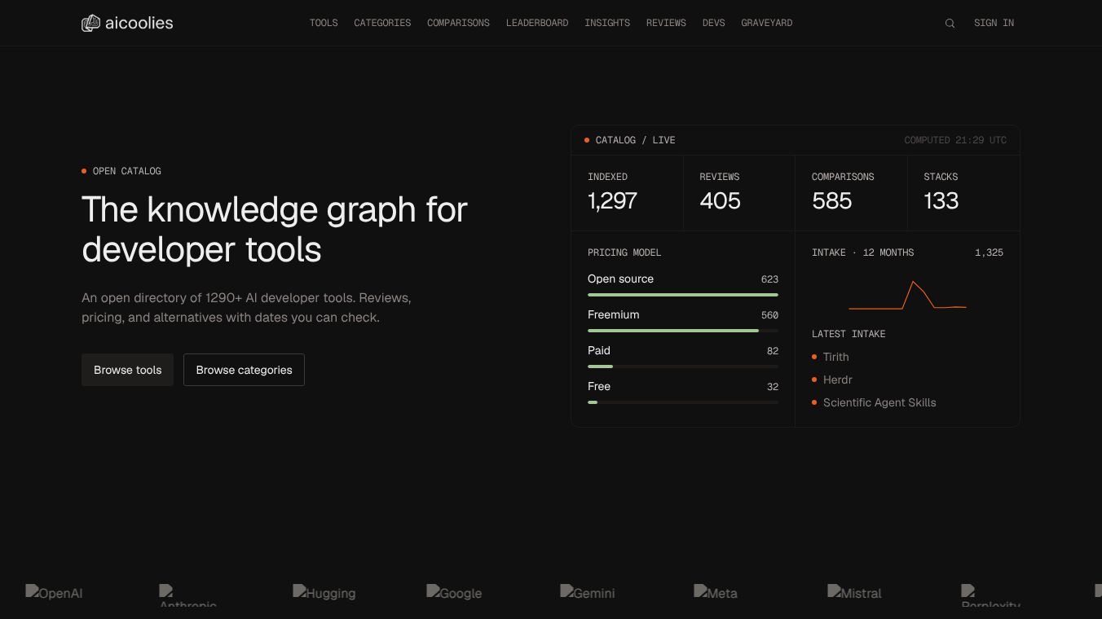Click the Hugging Face logo
Image resolution: width=1102 pixels, height=619 pixels.
[x=324, y=593]
